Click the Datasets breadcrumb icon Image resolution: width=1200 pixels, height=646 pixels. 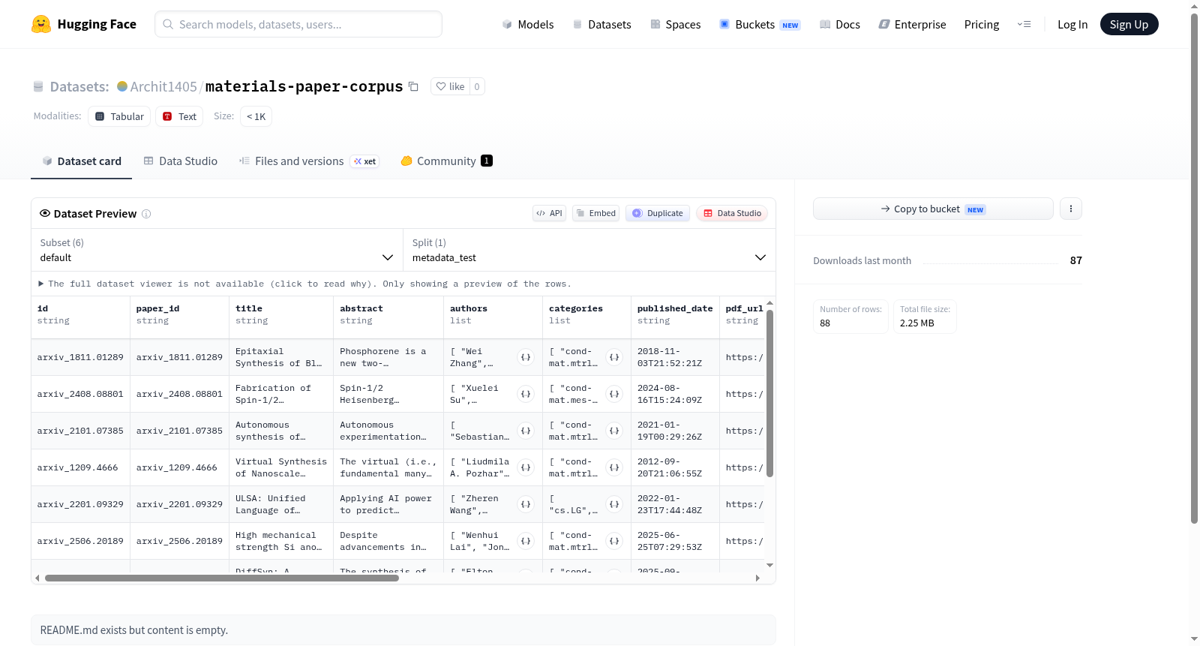(38, 86)
